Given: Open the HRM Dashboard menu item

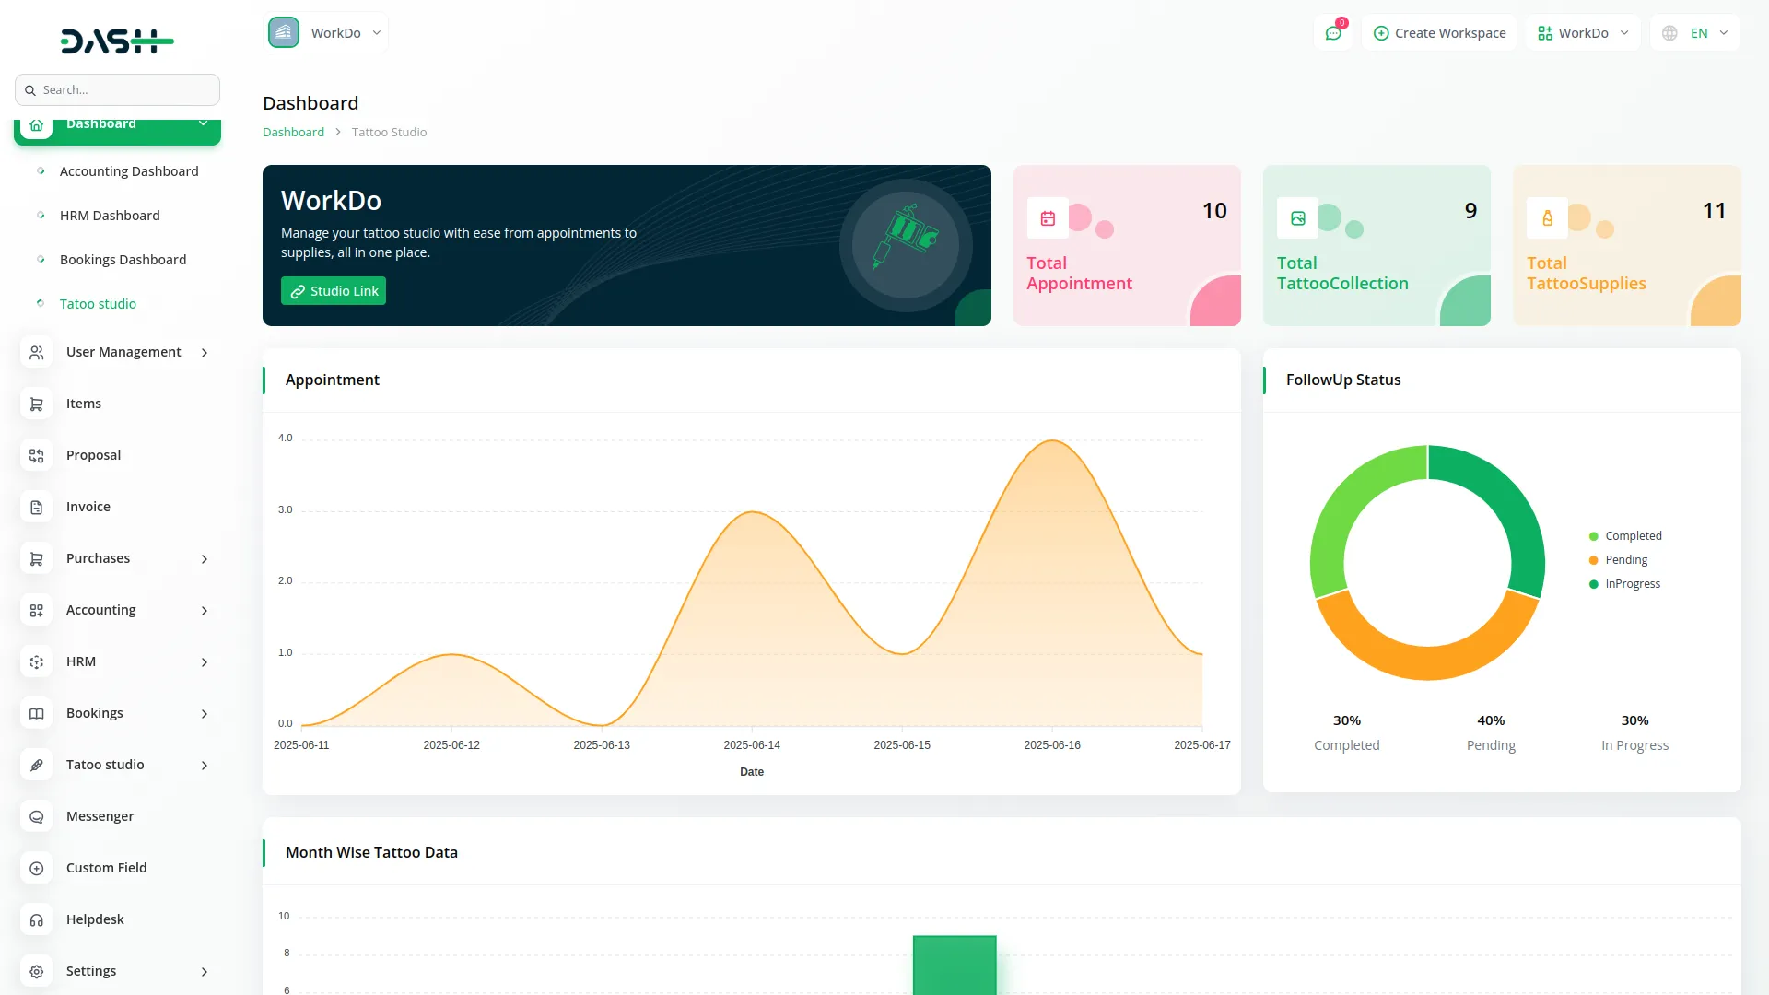Looking at the screenshot, I should pos(110,216).
